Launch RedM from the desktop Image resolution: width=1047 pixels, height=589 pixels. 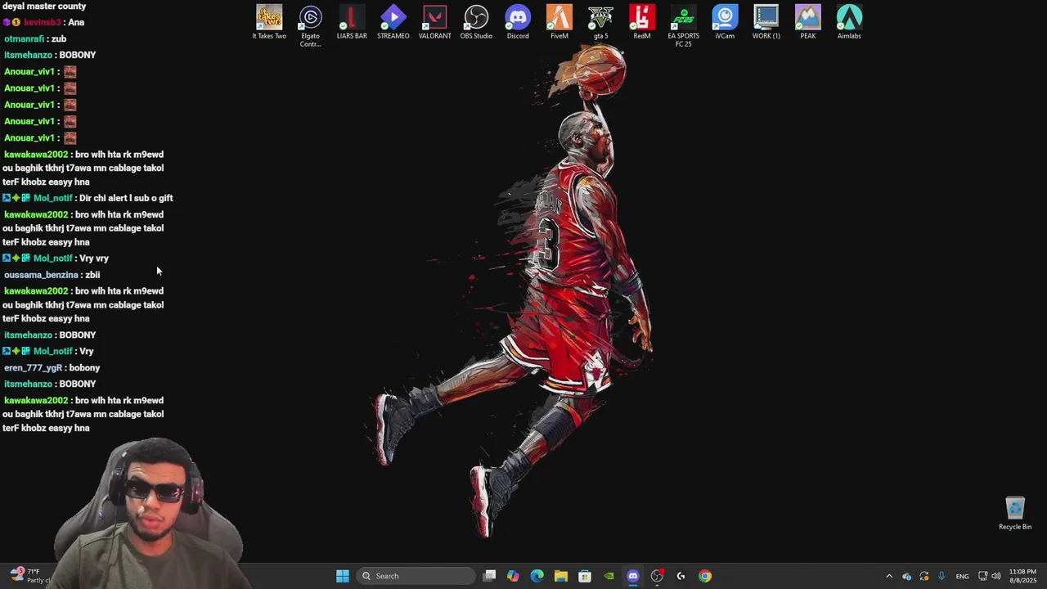click(x=642, y=21)
